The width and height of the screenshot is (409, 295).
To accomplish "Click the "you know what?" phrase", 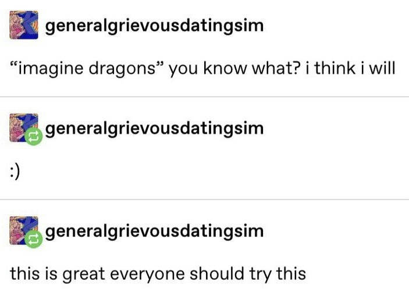I will pos(234,69).
